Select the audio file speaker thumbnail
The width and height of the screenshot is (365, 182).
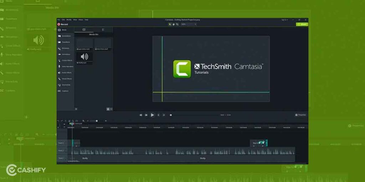(x=84, y=57)
